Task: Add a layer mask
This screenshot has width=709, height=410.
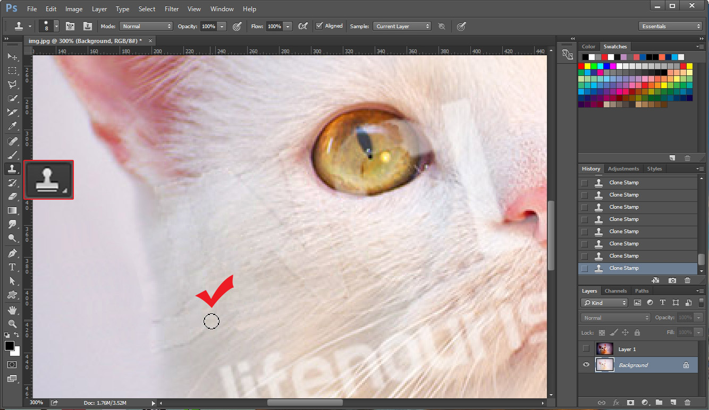Action: 630,403
